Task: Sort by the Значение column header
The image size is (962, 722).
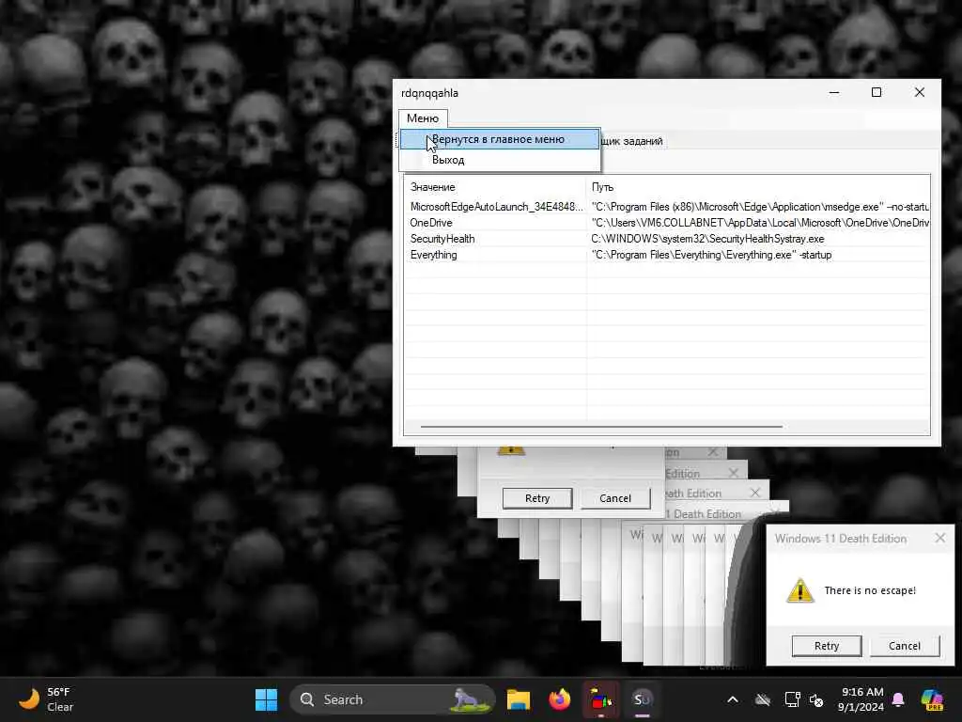Action: [494, 187]
